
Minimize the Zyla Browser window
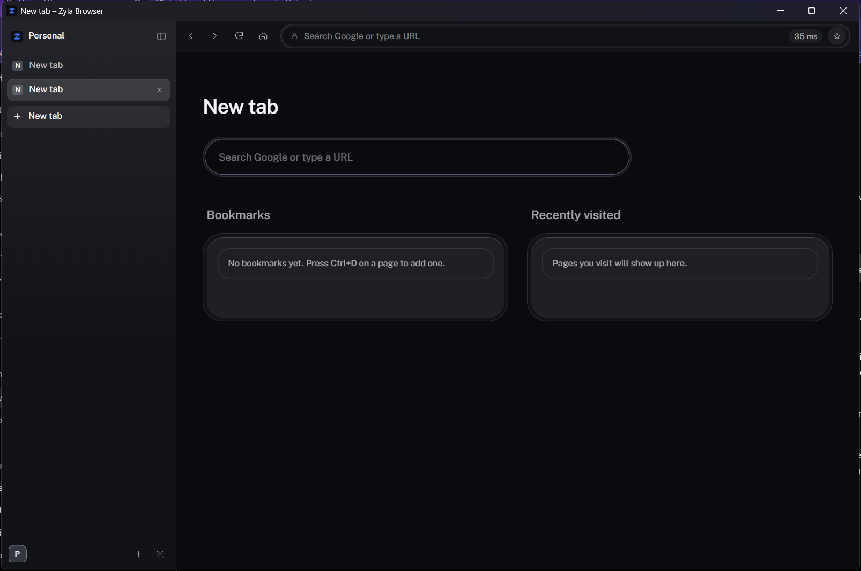781,11
